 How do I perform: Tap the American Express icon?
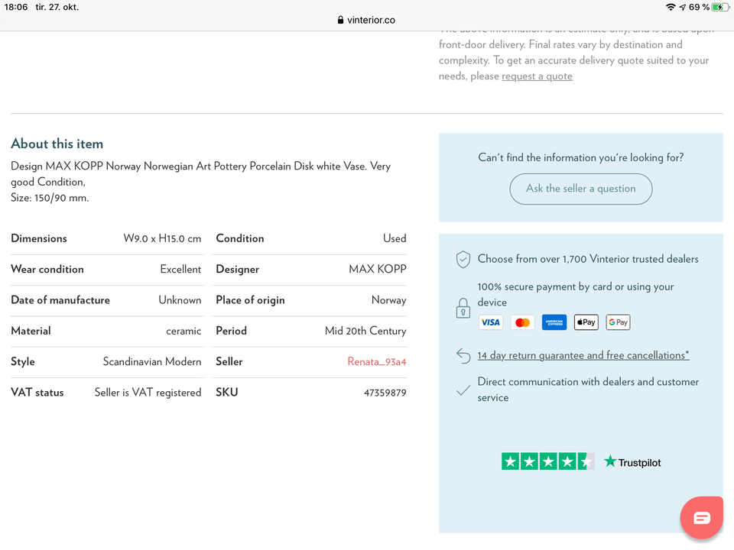click(x=554, y=322)
